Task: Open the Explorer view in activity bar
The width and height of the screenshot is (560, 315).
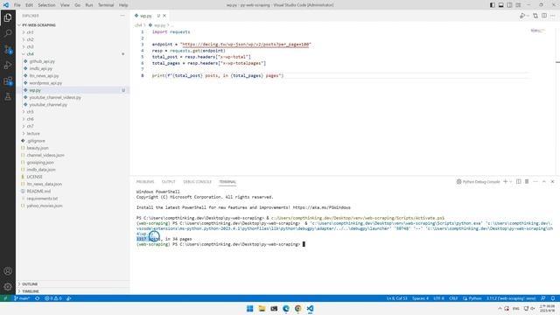Action: coord(8,17)
